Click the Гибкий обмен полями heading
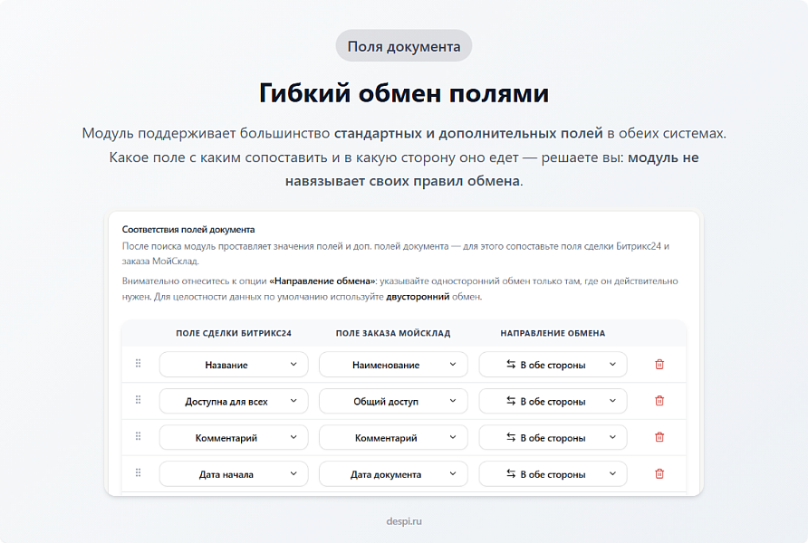This screenshot has width=808, height=543. click(x=404, y=93)
